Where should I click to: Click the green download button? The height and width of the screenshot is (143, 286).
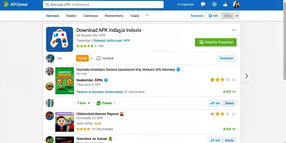(x=216, y=42)
